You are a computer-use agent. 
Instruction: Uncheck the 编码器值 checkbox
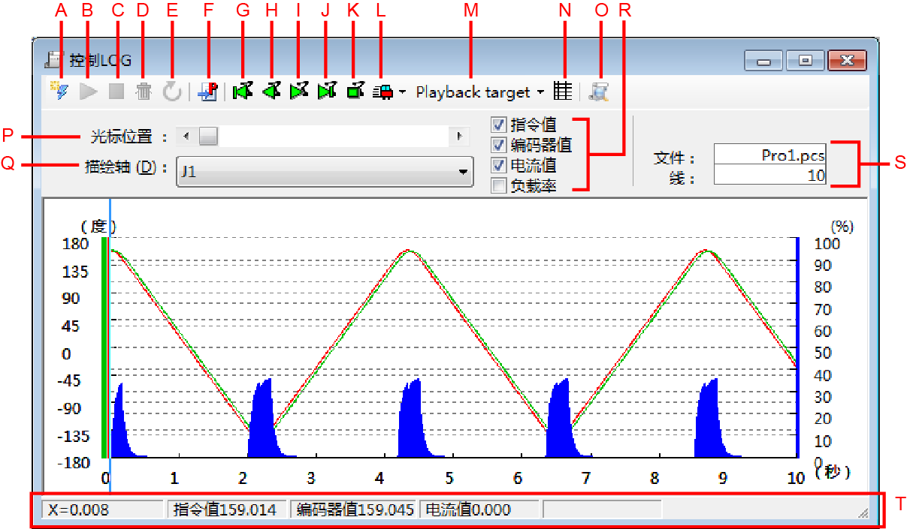coord(498,145)
